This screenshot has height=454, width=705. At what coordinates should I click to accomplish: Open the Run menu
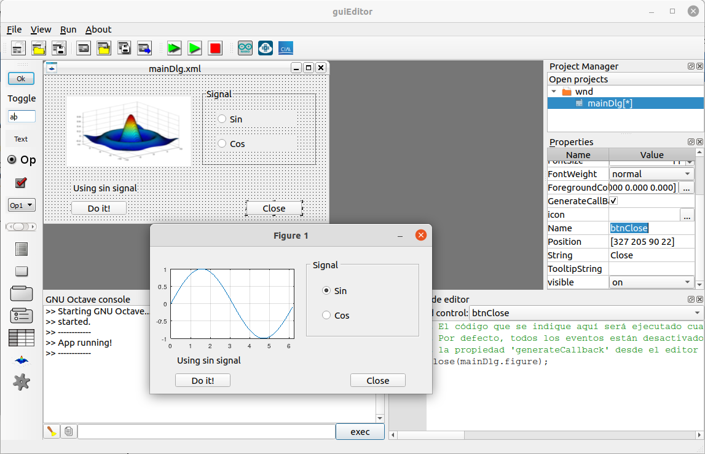(x=68, y=30)
